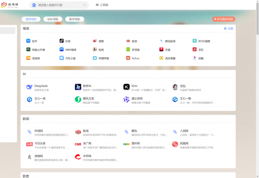Click the 设为我的导航 button

[224, 19]
